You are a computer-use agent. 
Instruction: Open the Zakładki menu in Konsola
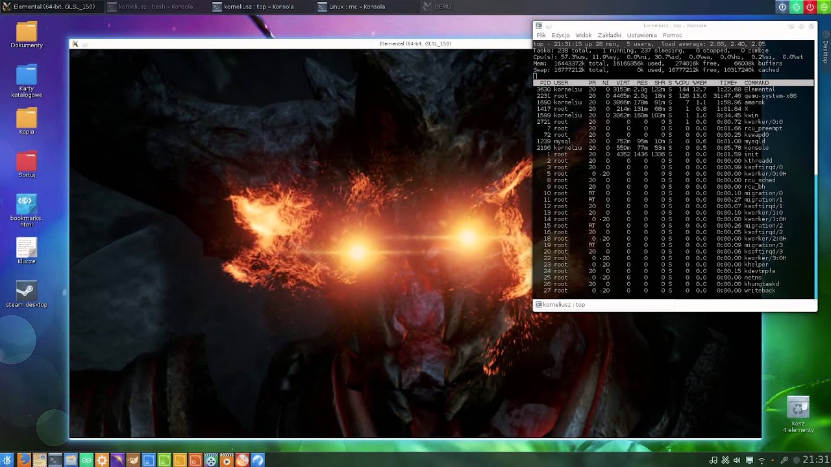[x=609, y=35]
